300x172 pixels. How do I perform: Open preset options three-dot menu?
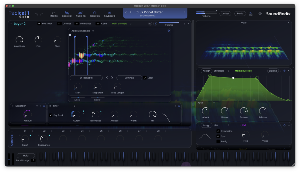point(185,12)
